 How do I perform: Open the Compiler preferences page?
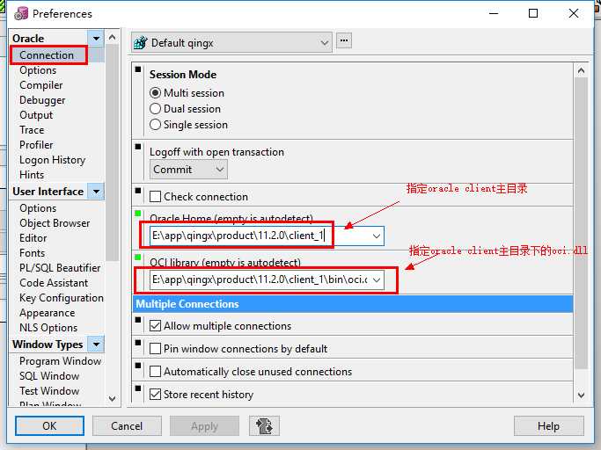(x=41, y=85)
